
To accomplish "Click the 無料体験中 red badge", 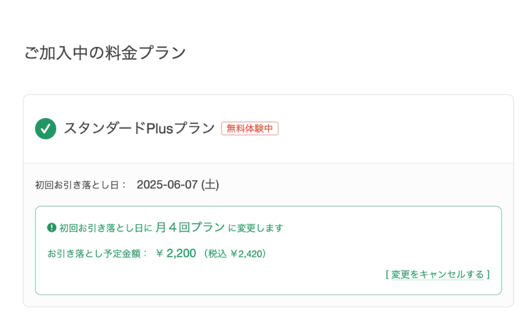I will point(249,128).
